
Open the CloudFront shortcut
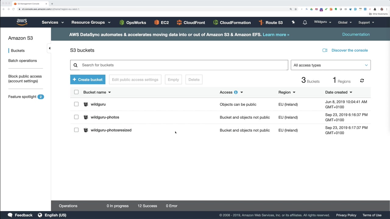(x=191, y=23)
